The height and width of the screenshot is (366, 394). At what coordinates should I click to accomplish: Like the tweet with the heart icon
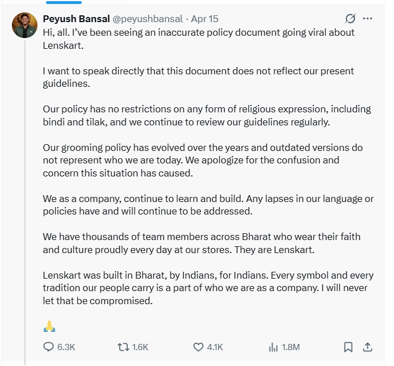pos(199,347)
